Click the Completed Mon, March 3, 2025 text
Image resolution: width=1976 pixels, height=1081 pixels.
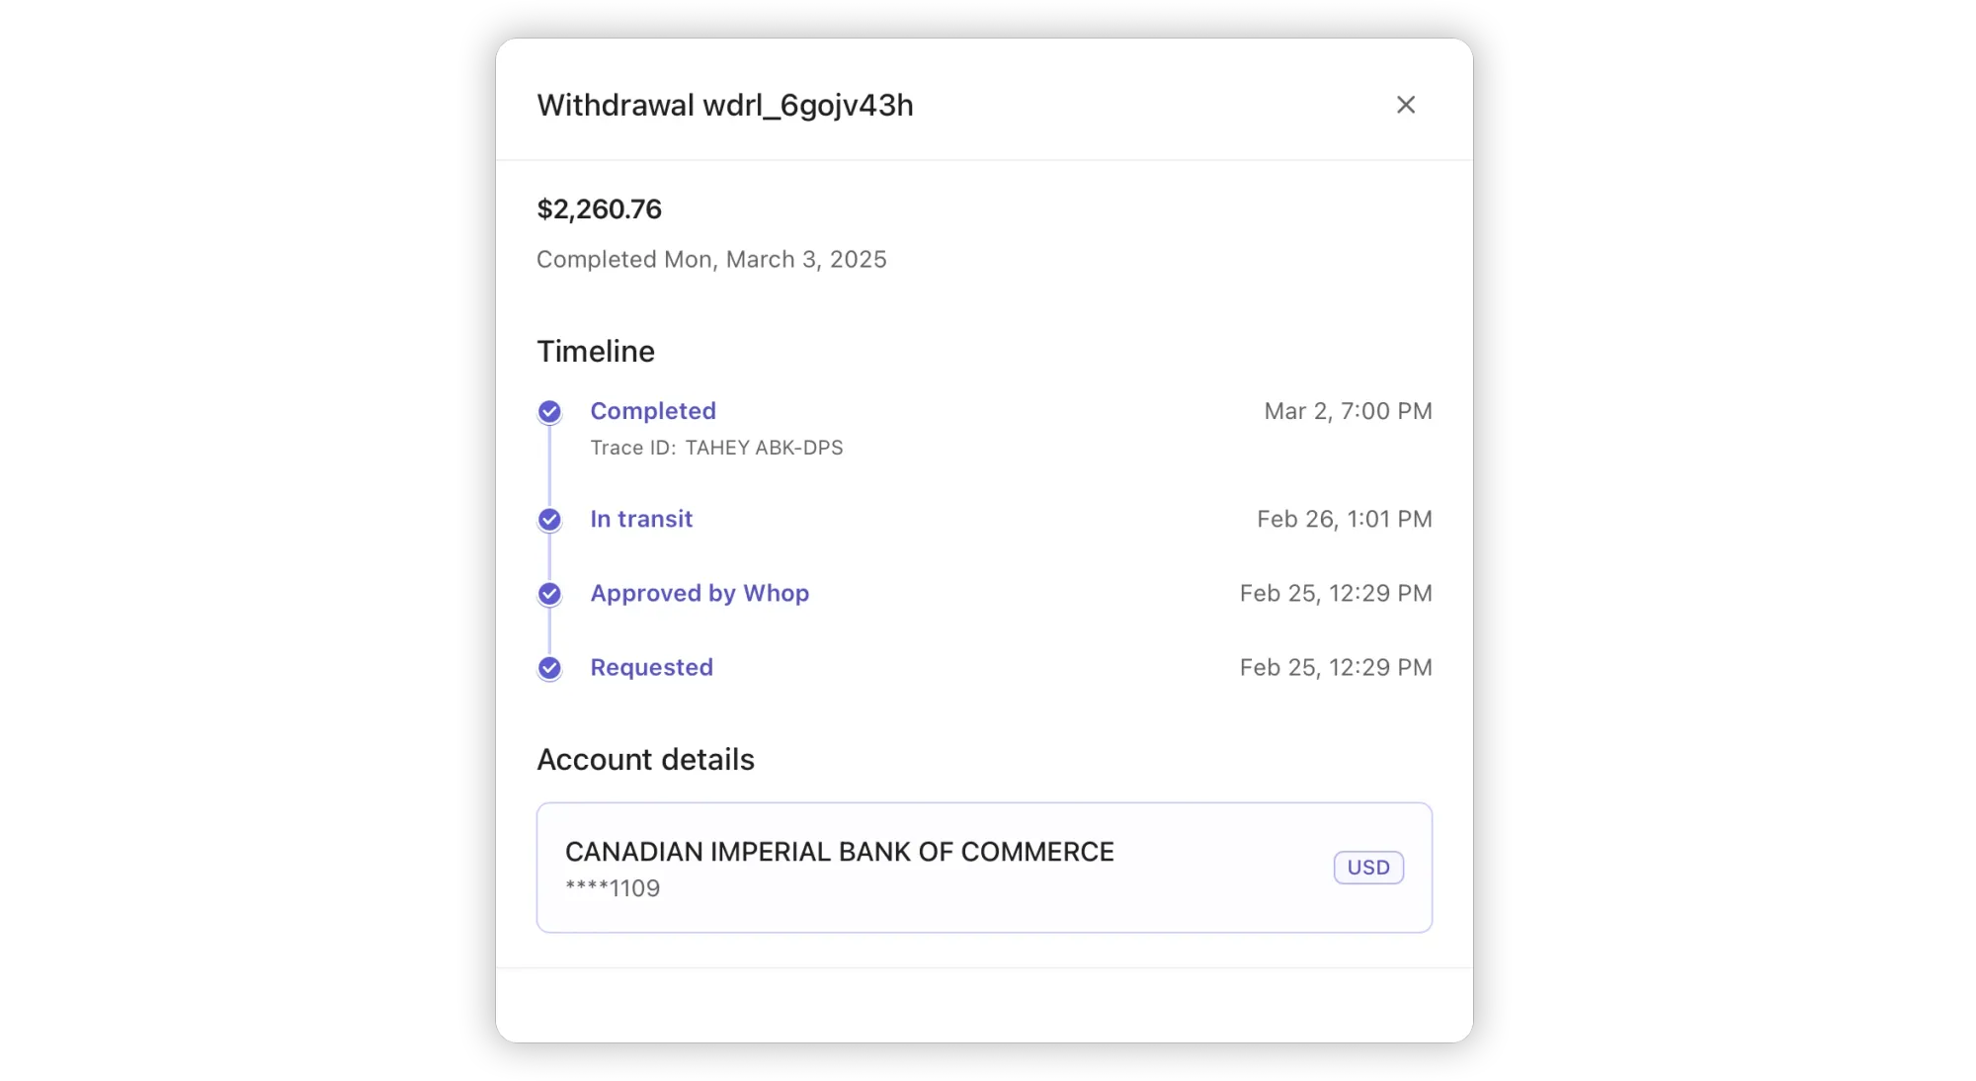tap(711, 259)
